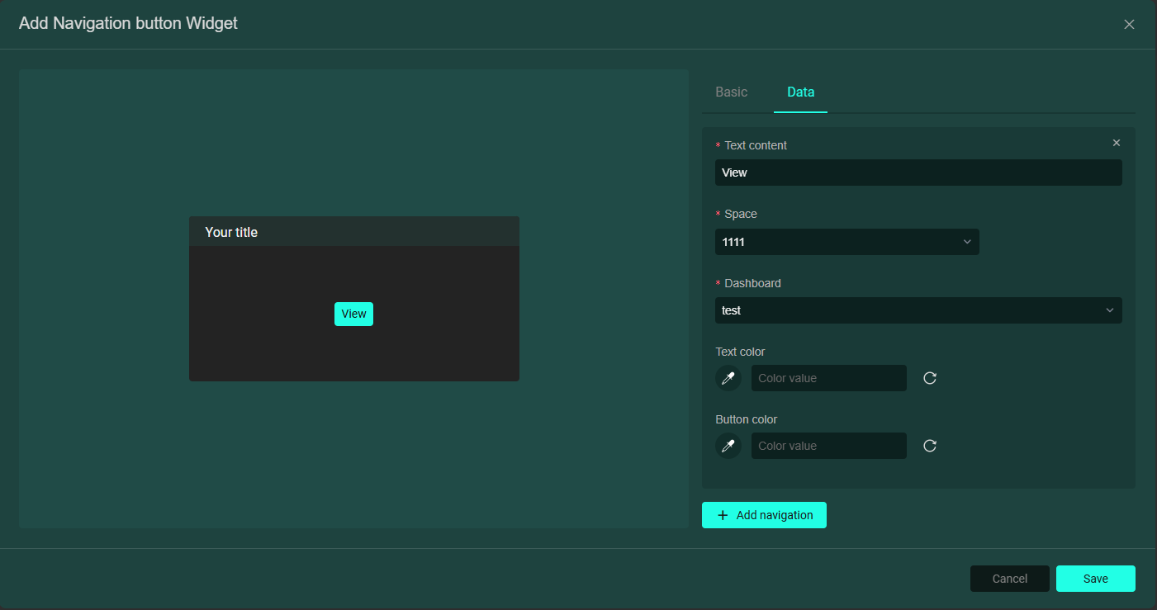
Task: Select the Data tab
Action: [800, 92]
